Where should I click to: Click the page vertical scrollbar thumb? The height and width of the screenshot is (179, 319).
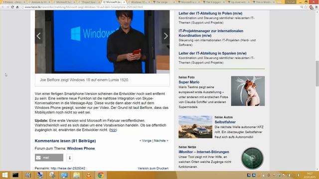317,74
